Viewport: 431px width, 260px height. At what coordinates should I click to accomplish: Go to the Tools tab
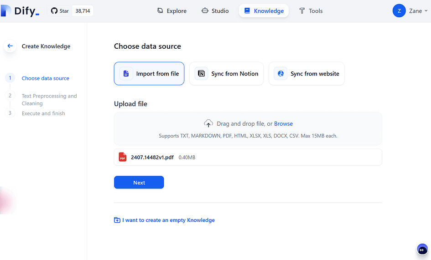[x=311, y=11]
